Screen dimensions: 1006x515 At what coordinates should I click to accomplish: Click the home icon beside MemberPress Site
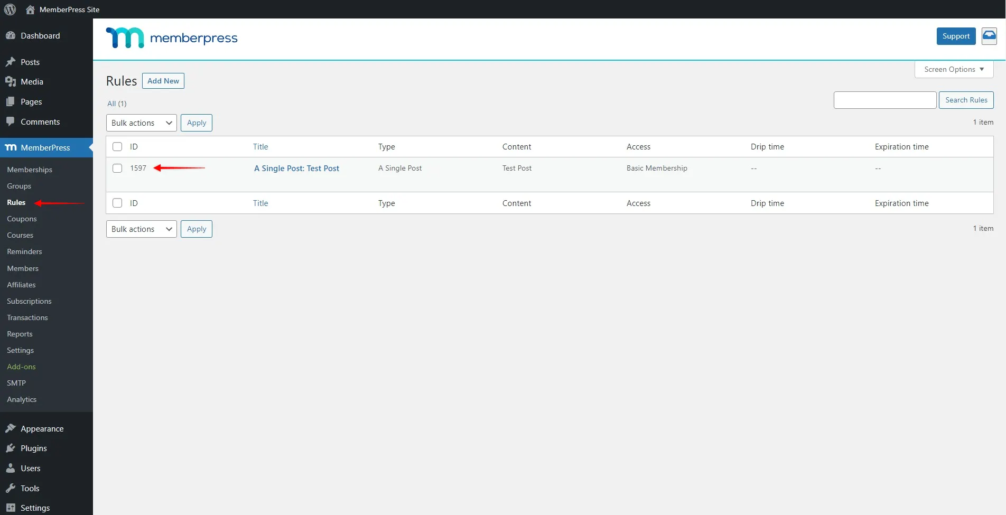[30, 10]
